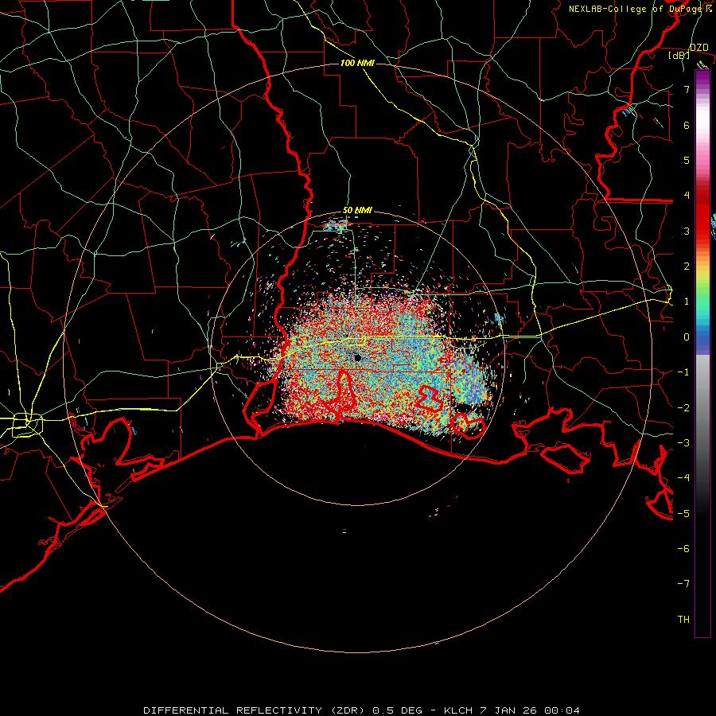
Task: Click the "5" value on the dB scale
Action: click(687, 160)
